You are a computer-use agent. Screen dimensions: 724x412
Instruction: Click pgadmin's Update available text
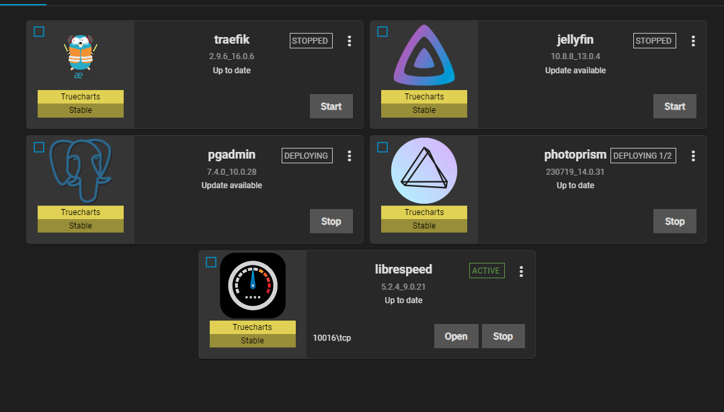point(232,186)
